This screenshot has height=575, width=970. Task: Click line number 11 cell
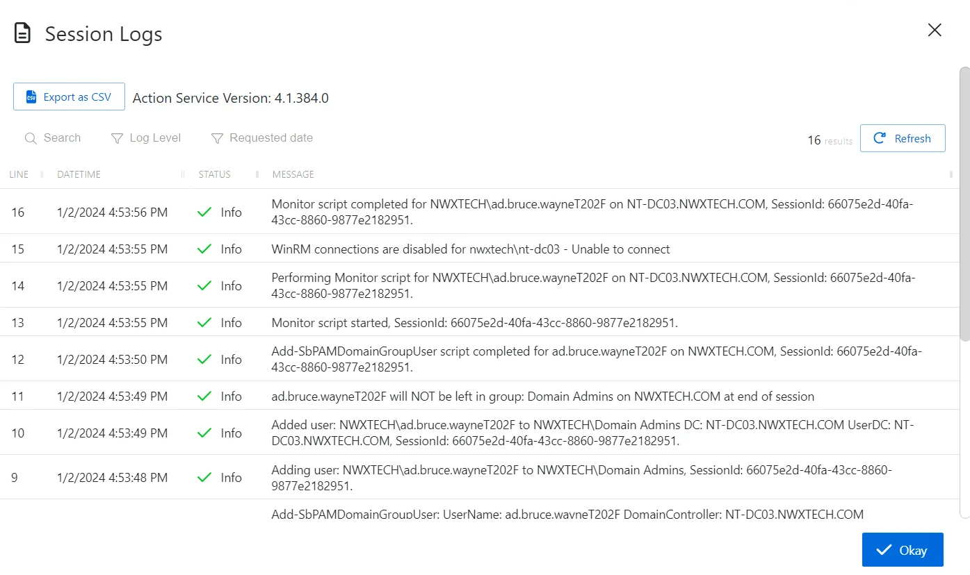pyautogui.click(x=17, y=397)
